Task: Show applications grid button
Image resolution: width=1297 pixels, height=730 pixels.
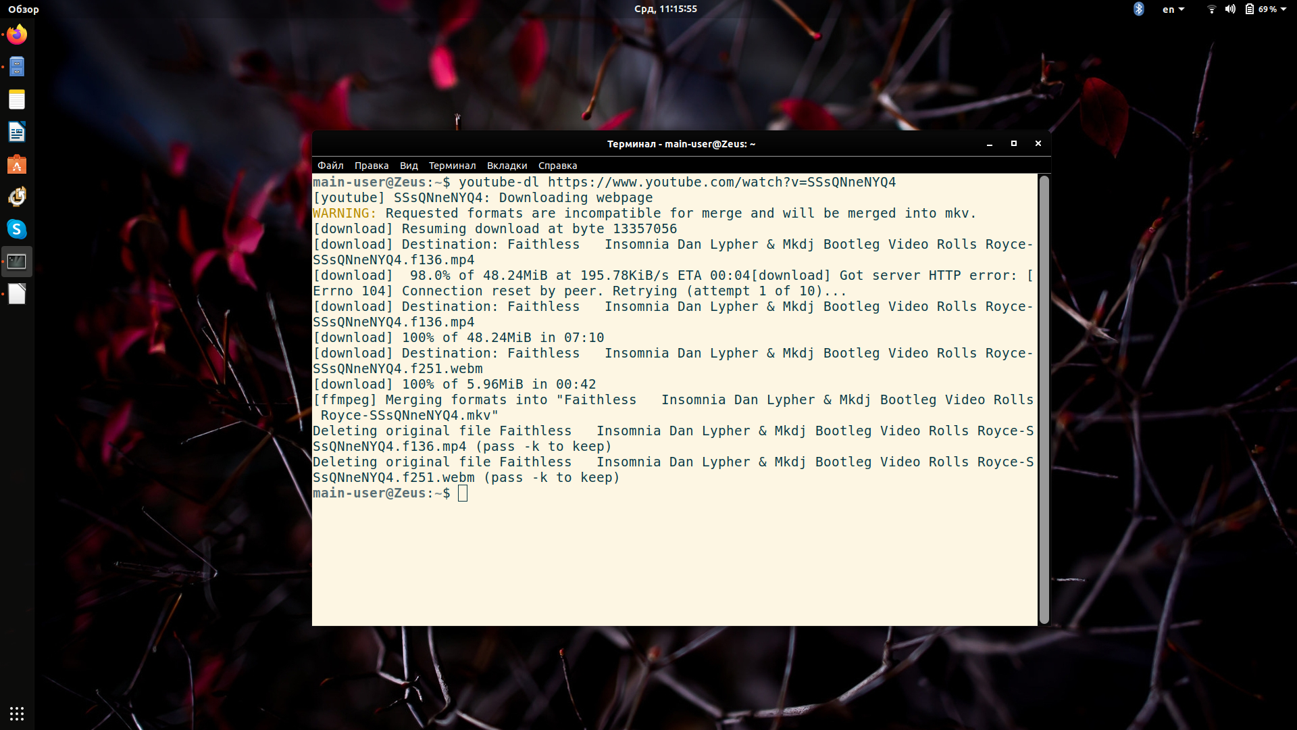Action: click(x=17, y=714)
